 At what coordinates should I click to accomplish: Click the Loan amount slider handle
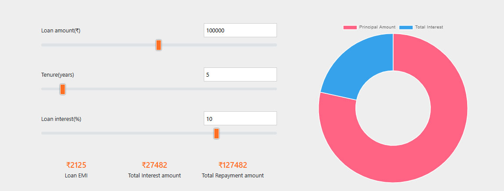coord(159,45)
